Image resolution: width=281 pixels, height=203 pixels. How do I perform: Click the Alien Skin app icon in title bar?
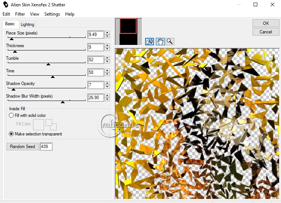click(6, 4)
